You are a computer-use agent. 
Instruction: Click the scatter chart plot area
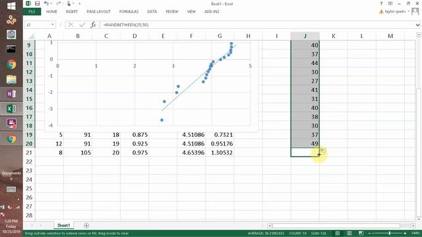pos(154,84)
